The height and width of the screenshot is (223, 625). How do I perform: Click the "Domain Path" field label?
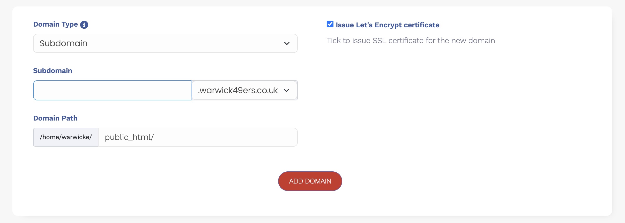pyautogui.click(x=55, y=118)
